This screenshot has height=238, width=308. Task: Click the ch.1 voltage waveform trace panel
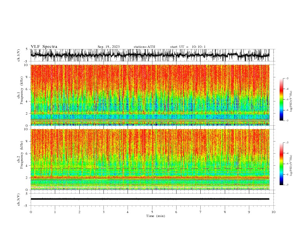(x=150, y=55)
